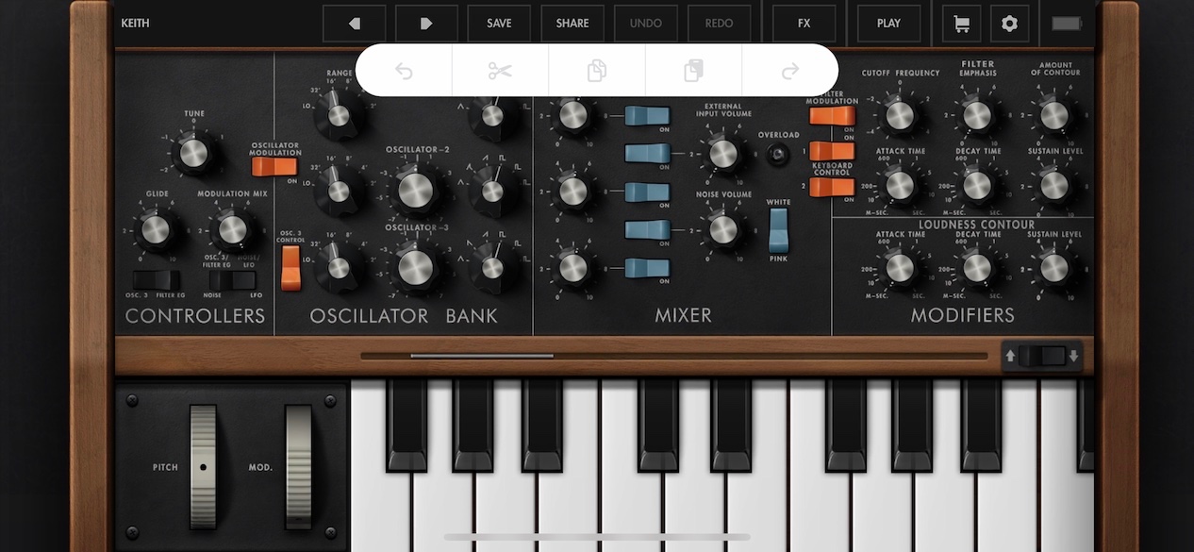This screenshot has height=552, width=1194.
Task: Click the waveform knob right of Oscillator-3
Action: pos(492,267)
